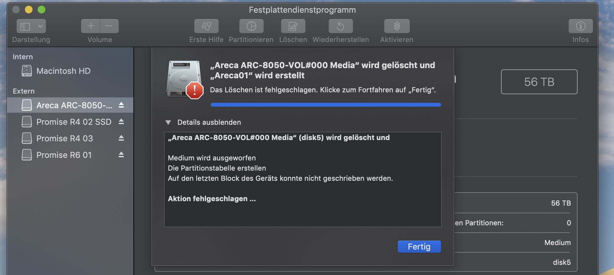Remove a volume with the minus button
Image resolution: width=614 pixels, height=275 pixels.
[x=109, y=26]
